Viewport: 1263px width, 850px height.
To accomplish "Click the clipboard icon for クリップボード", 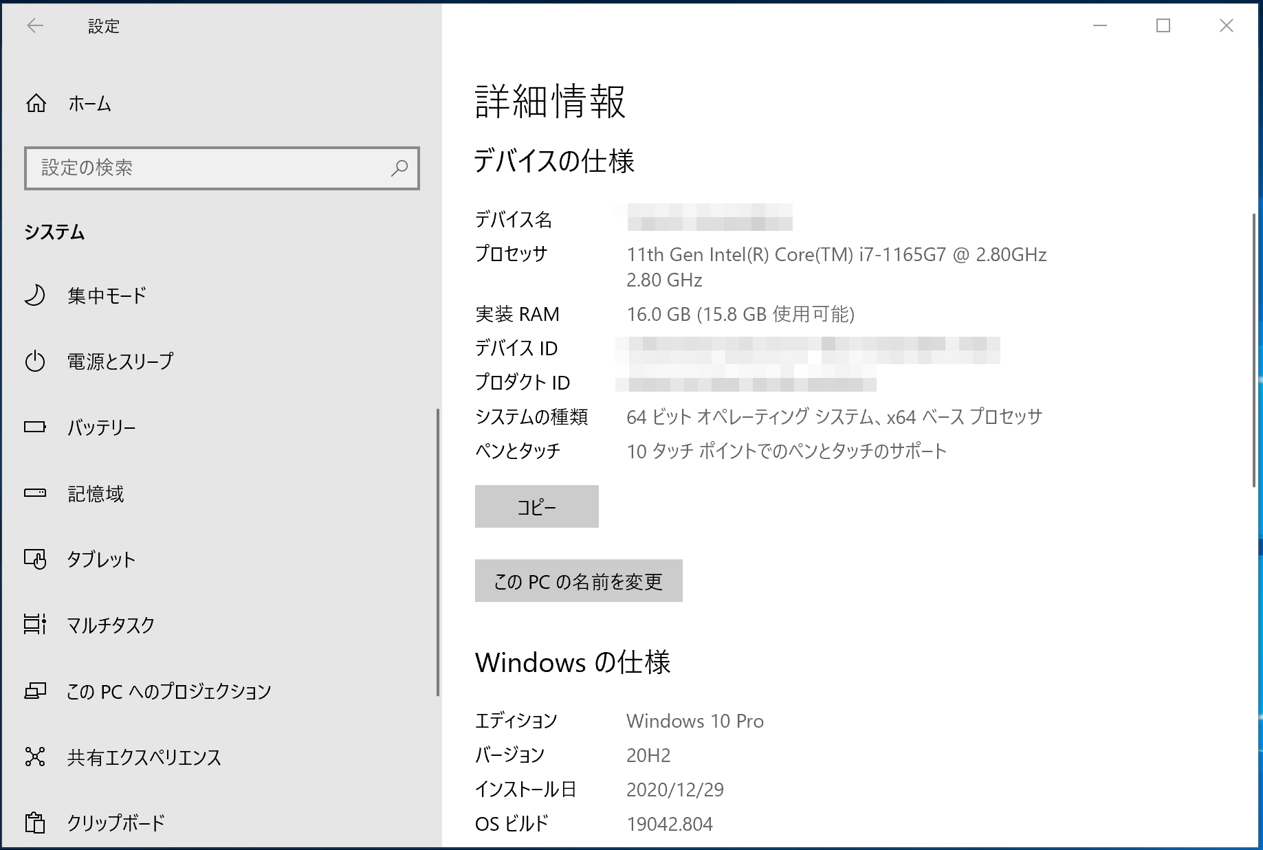I will coord(35,823).
